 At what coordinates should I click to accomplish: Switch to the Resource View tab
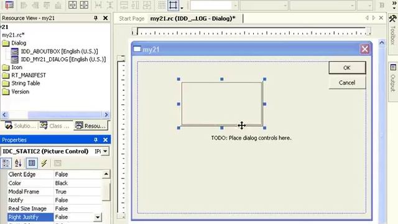pyautogui.click(x=91, y=126)
